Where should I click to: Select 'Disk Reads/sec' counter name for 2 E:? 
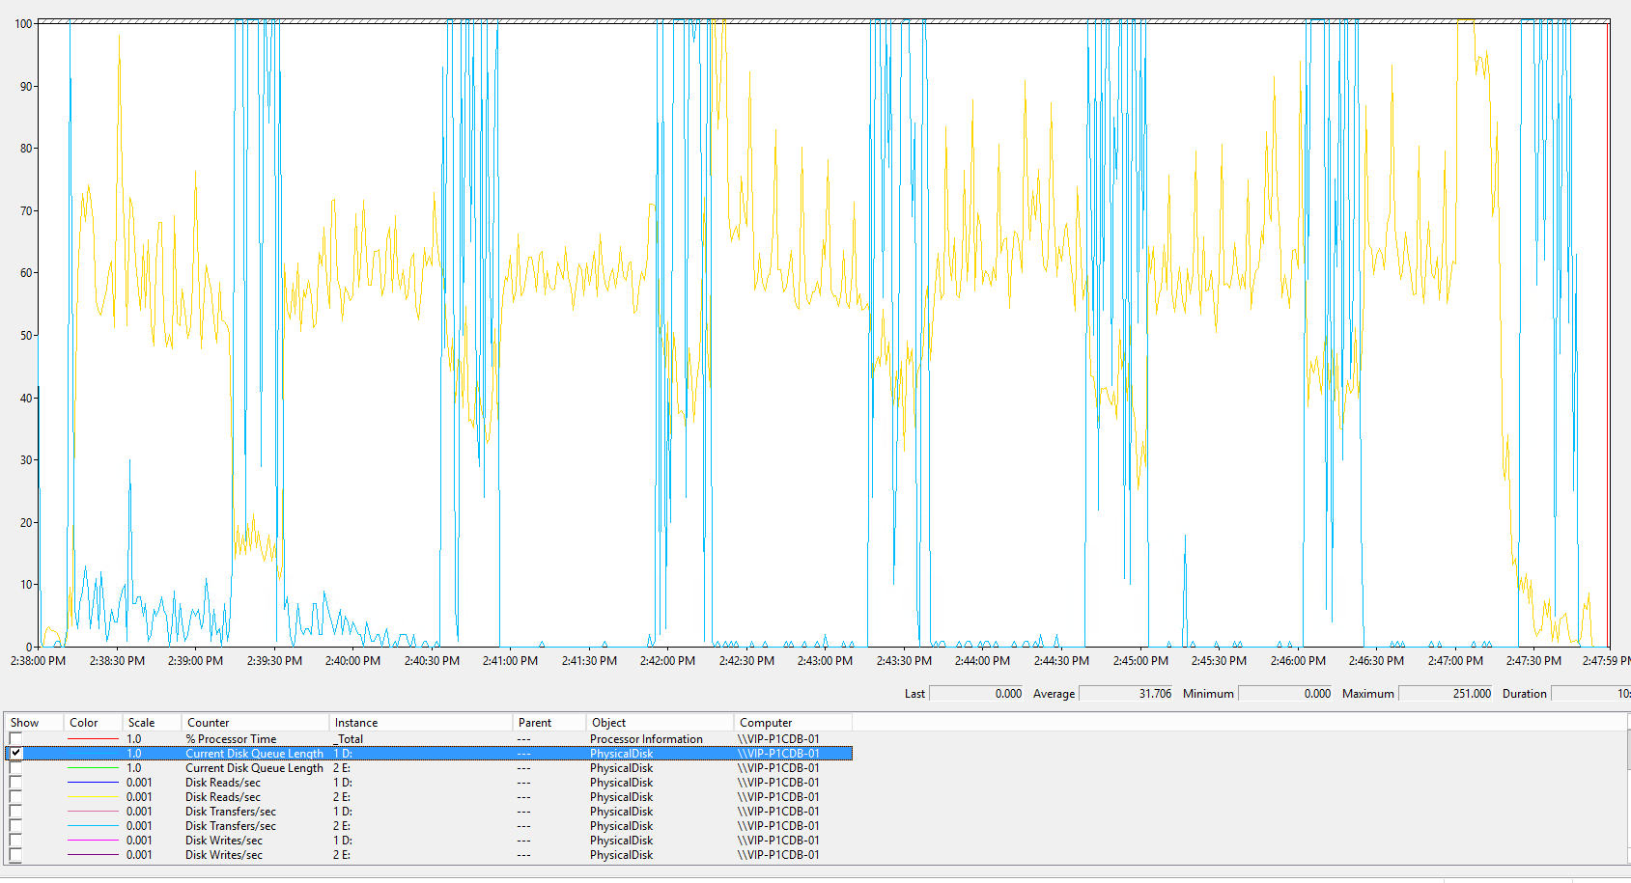pyautogui.click(x=223, y=797)
